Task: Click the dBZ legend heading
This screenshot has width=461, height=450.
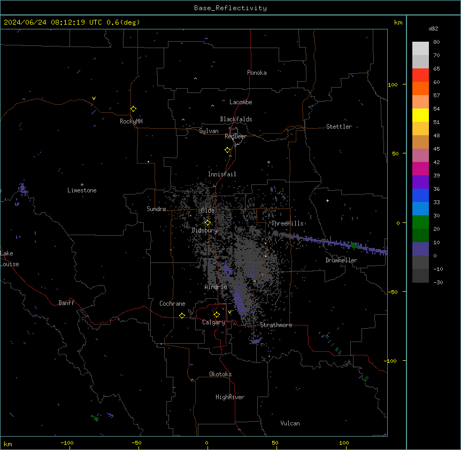Action: point(433,29)
